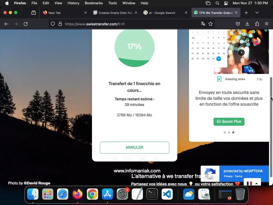Open the Edit menu
Viewport: 273px width, 205px height.
(46, 3)
